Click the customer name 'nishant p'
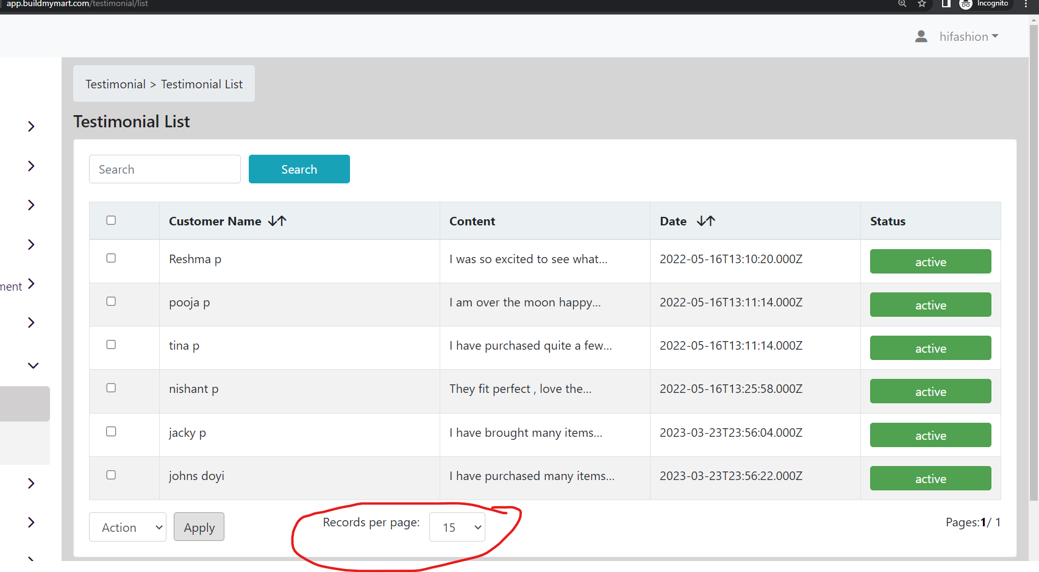Screen dimensions: 1039x572 click(x=193, y=389)
